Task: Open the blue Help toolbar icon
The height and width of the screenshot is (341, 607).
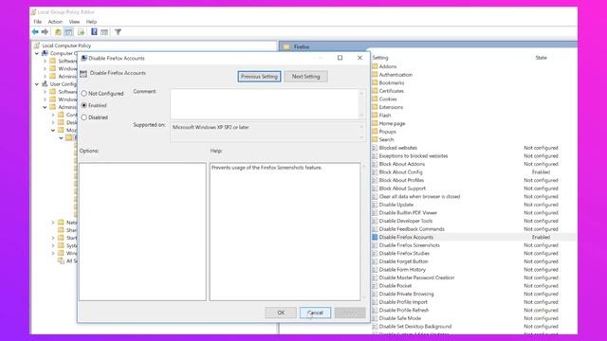Action: (94, 31)
